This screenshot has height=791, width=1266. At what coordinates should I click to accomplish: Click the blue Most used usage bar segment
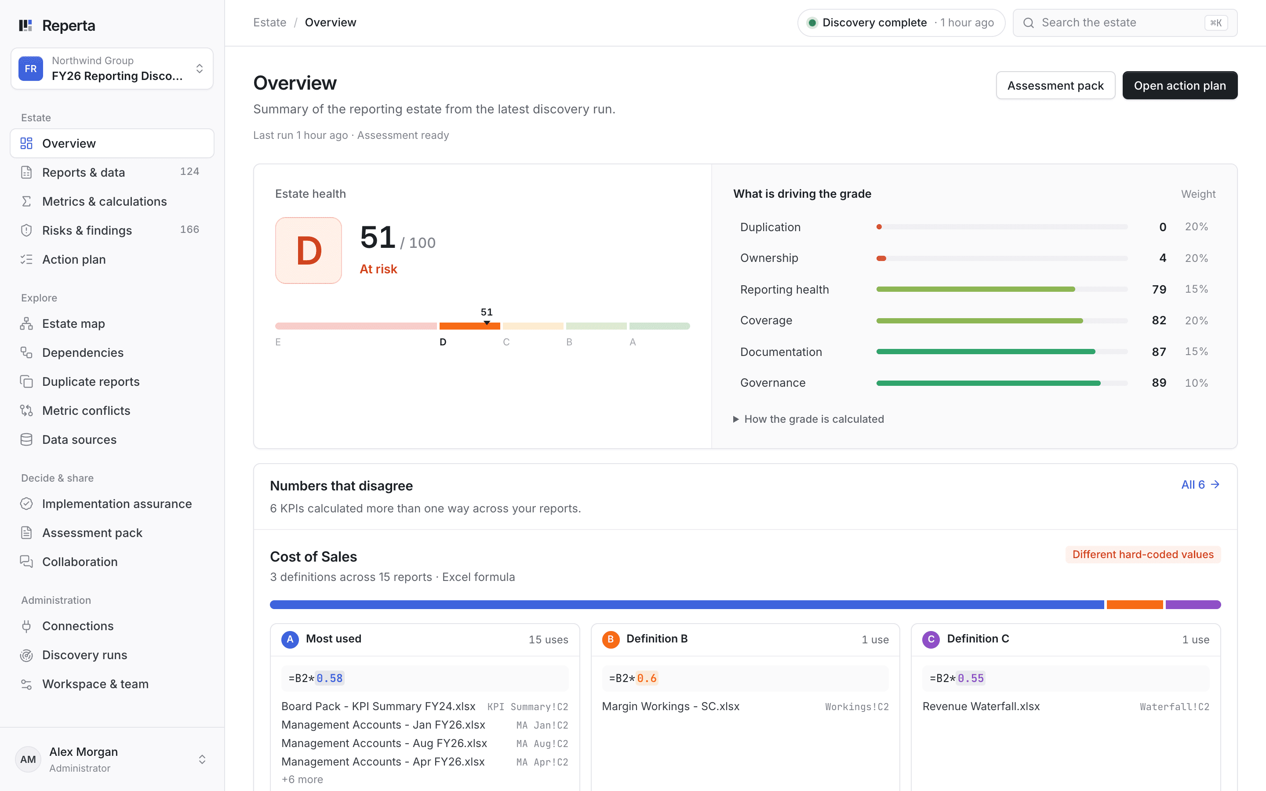pyautogui.click(x=686, y=605)
